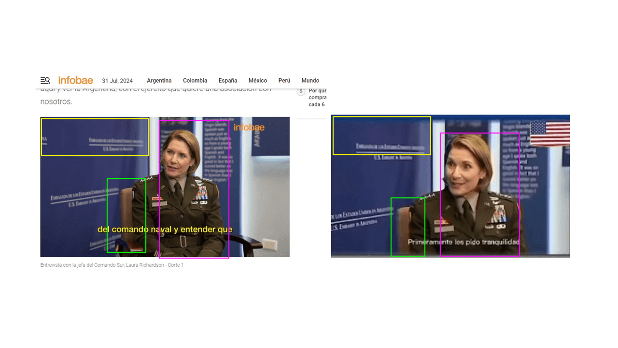Click inside green rectangle on right image
Screen dimensions: 618x348
point(407,227)
